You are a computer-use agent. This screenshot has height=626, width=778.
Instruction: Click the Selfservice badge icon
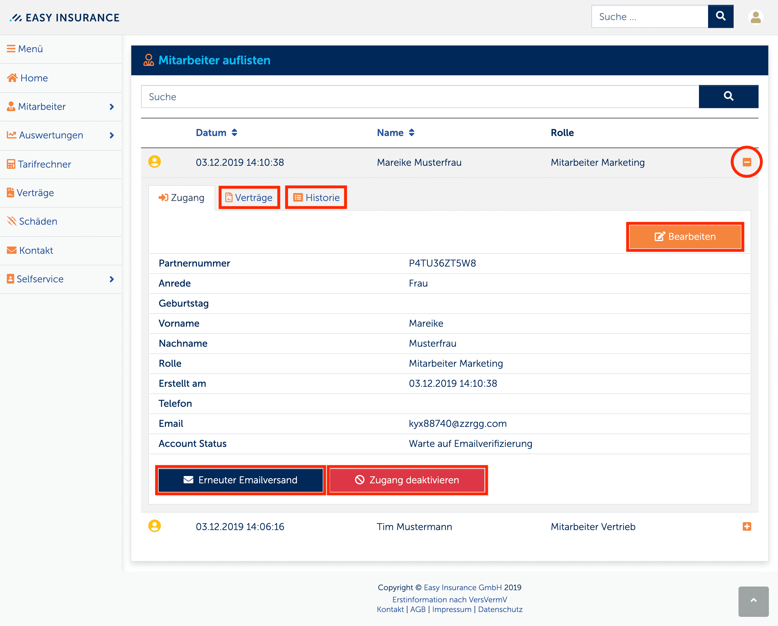coord(10,279)
